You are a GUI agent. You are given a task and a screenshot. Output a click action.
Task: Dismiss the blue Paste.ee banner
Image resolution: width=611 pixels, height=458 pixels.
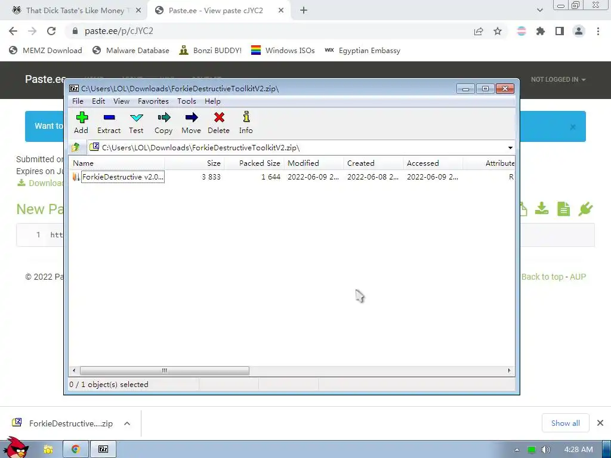[x=573, y=127]
